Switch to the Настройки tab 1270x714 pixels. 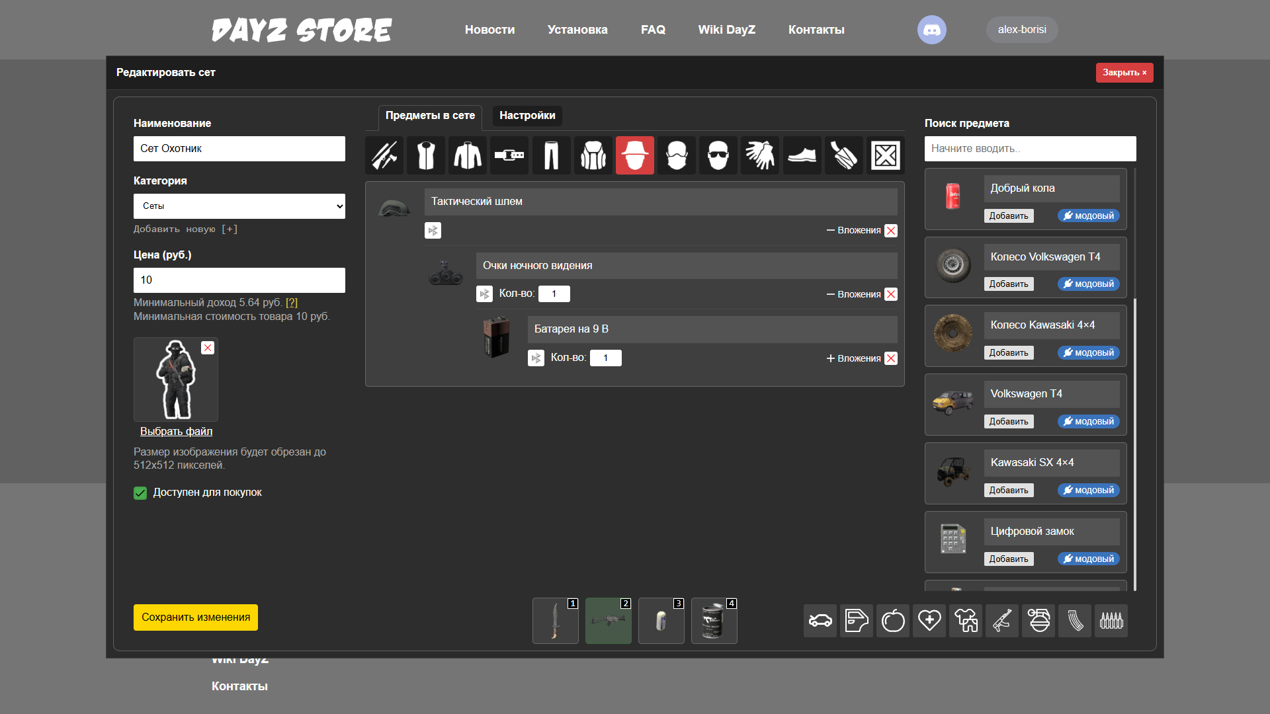tap(527, 116)
